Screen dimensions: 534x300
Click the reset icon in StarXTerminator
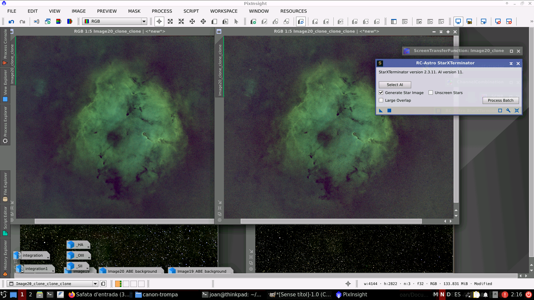(x=517, y=111)
